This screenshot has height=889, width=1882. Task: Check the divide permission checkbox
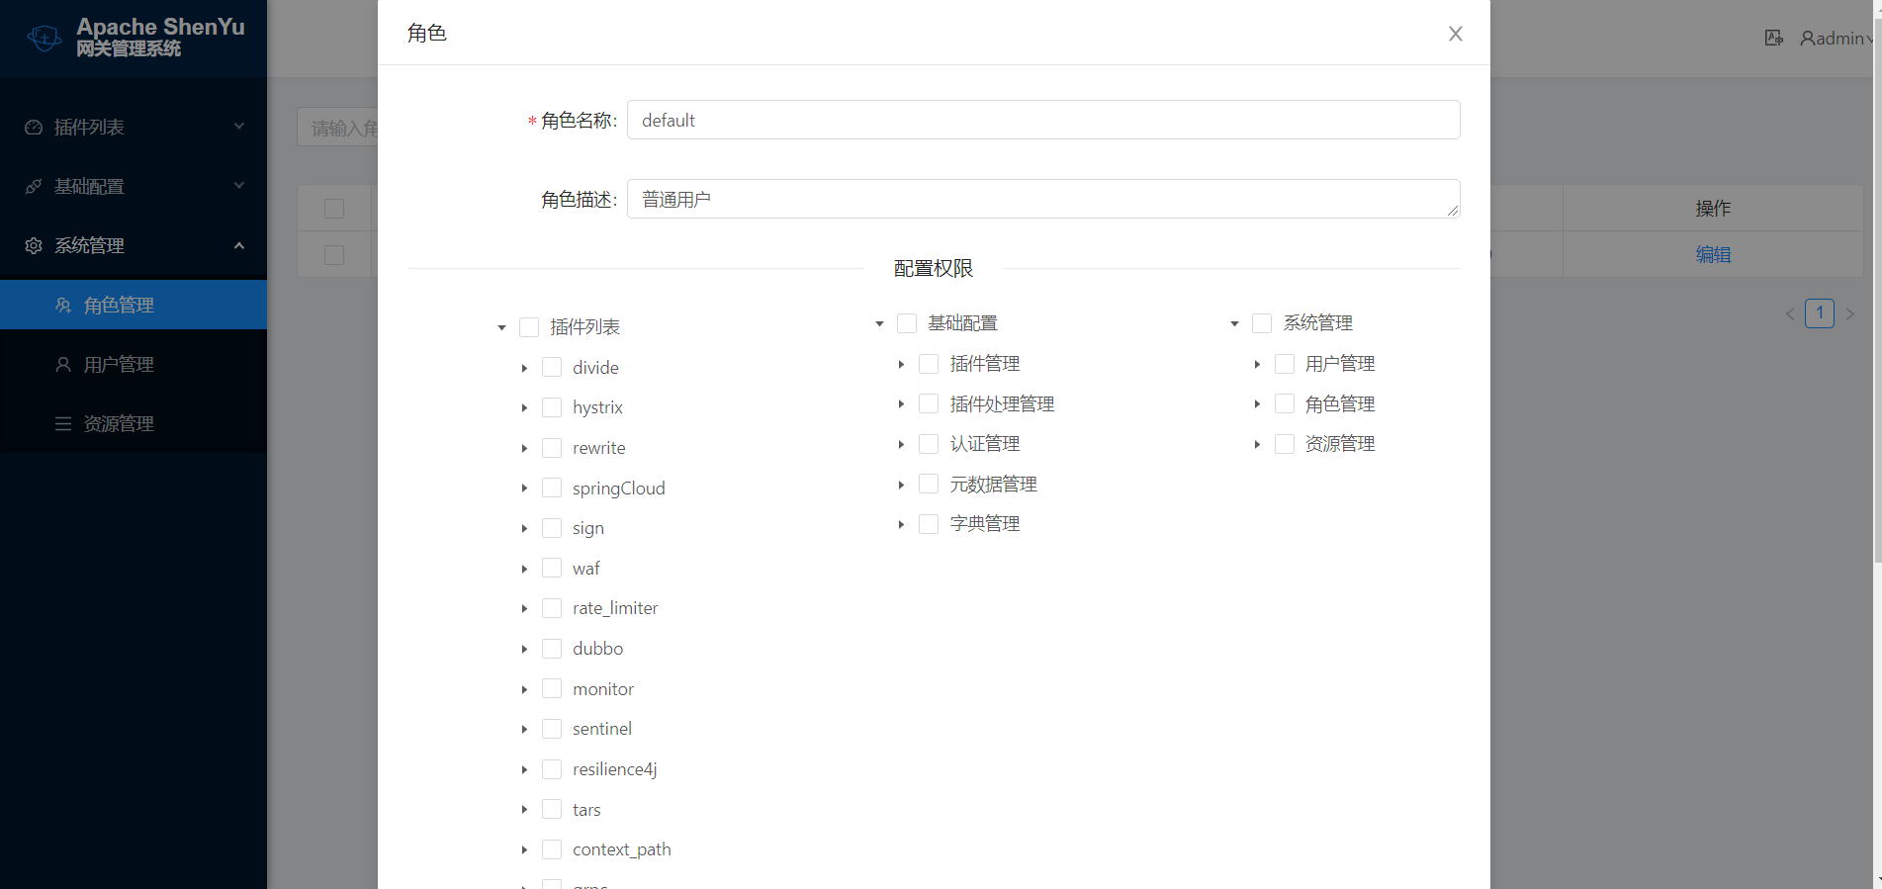552,368
